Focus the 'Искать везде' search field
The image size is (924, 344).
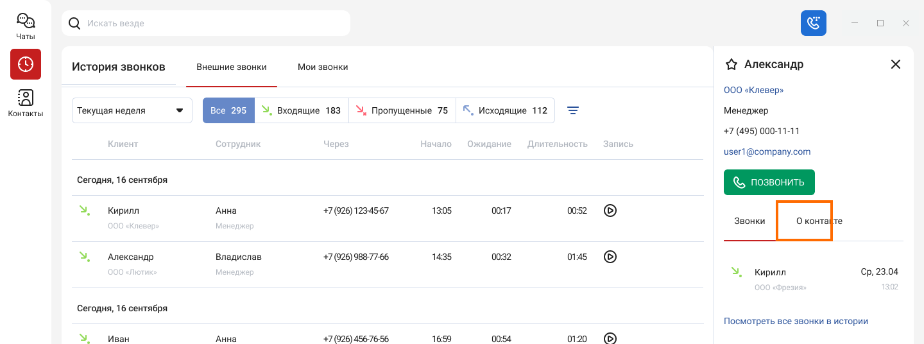click(x=206, y=23)
